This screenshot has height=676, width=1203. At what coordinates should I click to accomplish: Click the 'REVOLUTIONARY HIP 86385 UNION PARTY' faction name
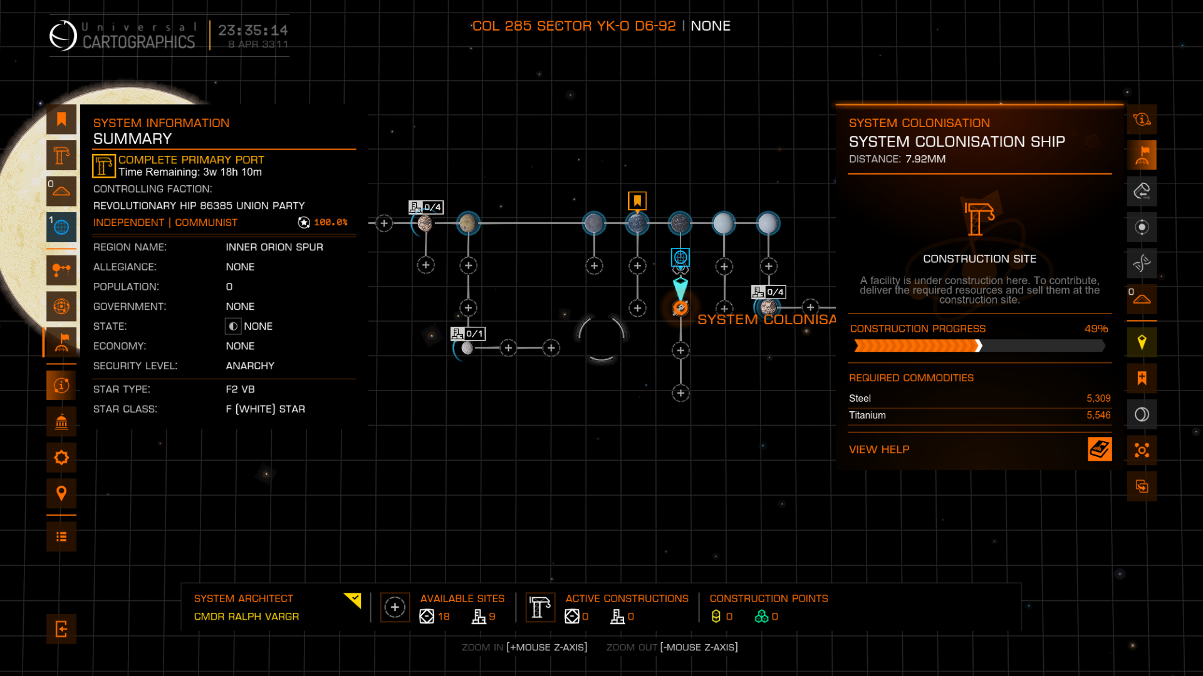click(x=199, y=206)
